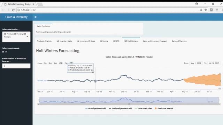Set chart zoom to 1m
This screenshot has height=125, width=223.
45,63
